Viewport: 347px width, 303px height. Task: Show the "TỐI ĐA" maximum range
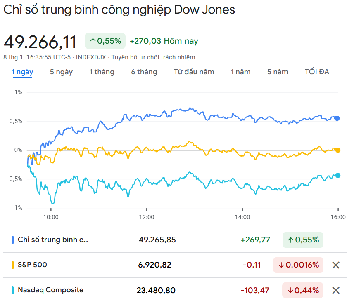(317, 72)
